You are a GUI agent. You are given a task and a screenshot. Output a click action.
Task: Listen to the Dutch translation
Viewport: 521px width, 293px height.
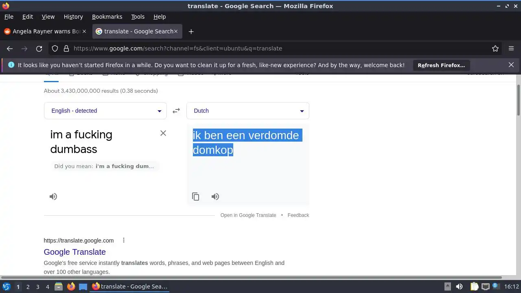[x=215, y=197]
